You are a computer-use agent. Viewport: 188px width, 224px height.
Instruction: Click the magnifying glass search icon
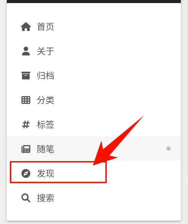(x=26, y=198)
